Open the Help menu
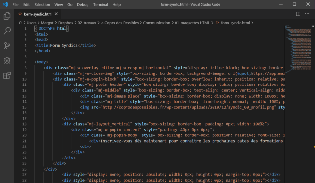 (x=116, y=5)
